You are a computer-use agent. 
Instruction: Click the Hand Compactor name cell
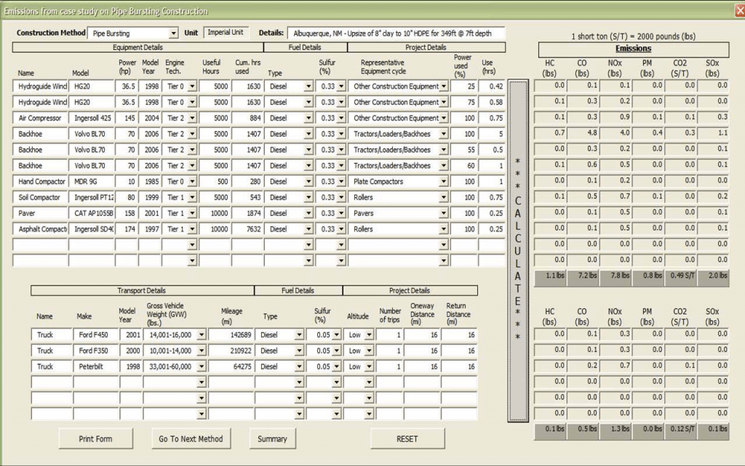pos(41,182)
